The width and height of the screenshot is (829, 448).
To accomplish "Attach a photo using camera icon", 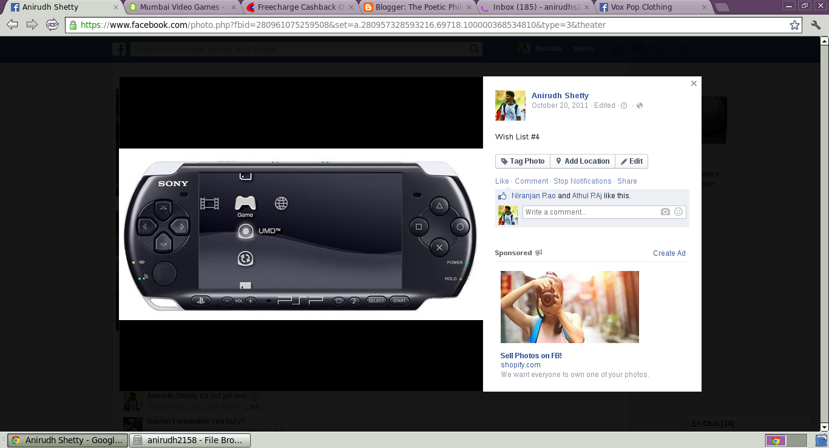I will pyautogui.click(x=666, y=212).
